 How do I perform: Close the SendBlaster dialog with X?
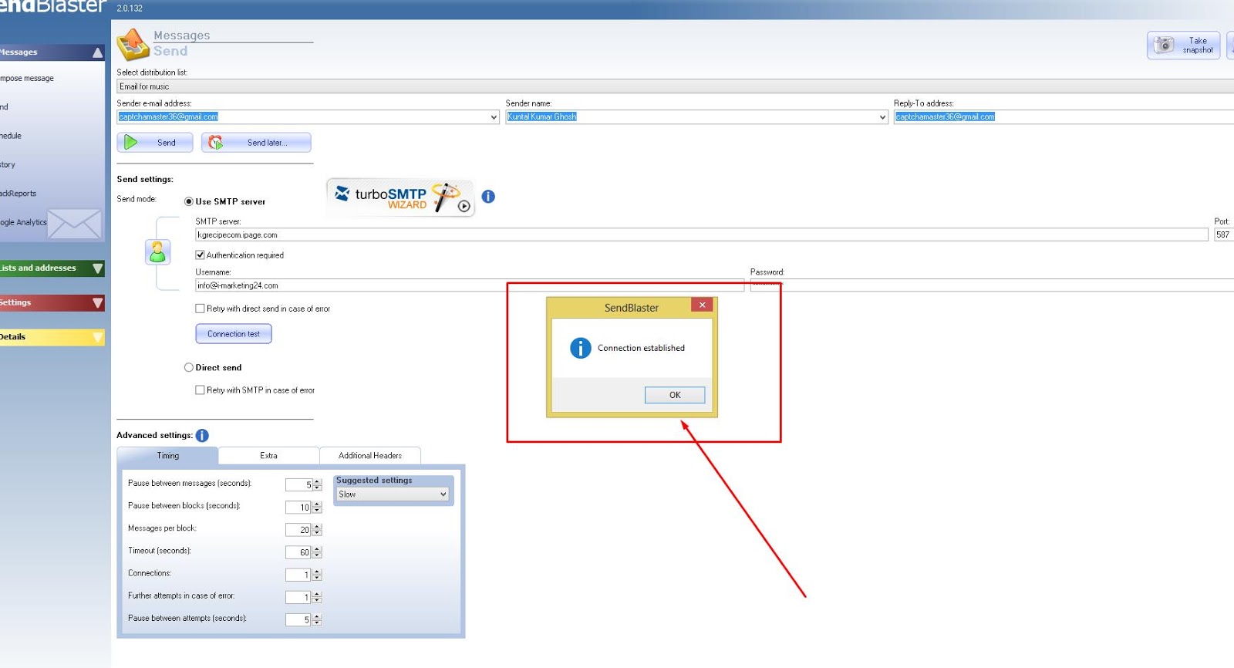702,305
